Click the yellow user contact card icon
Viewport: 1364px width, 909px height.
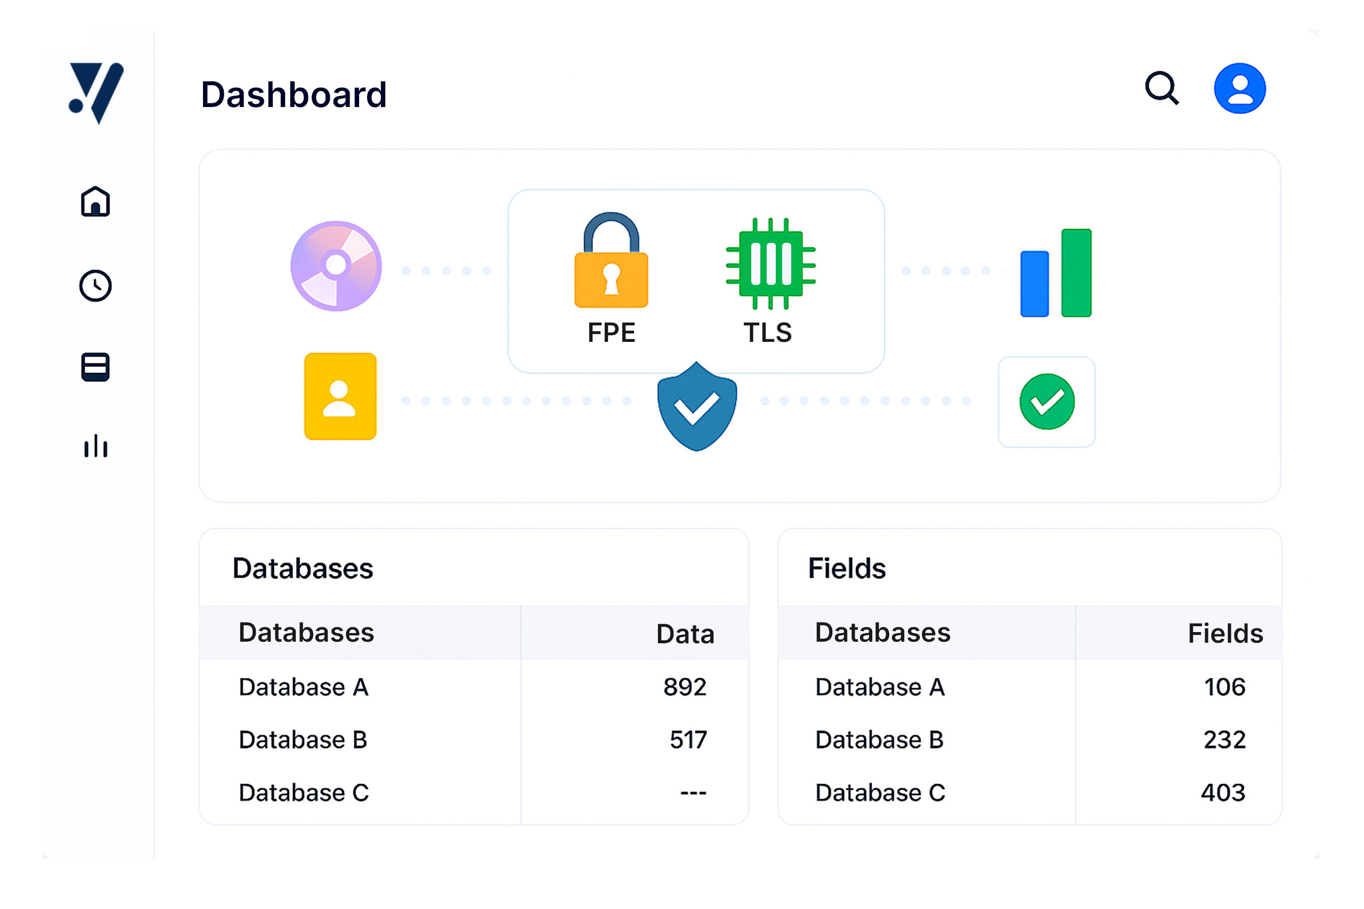tap(340, 397)
